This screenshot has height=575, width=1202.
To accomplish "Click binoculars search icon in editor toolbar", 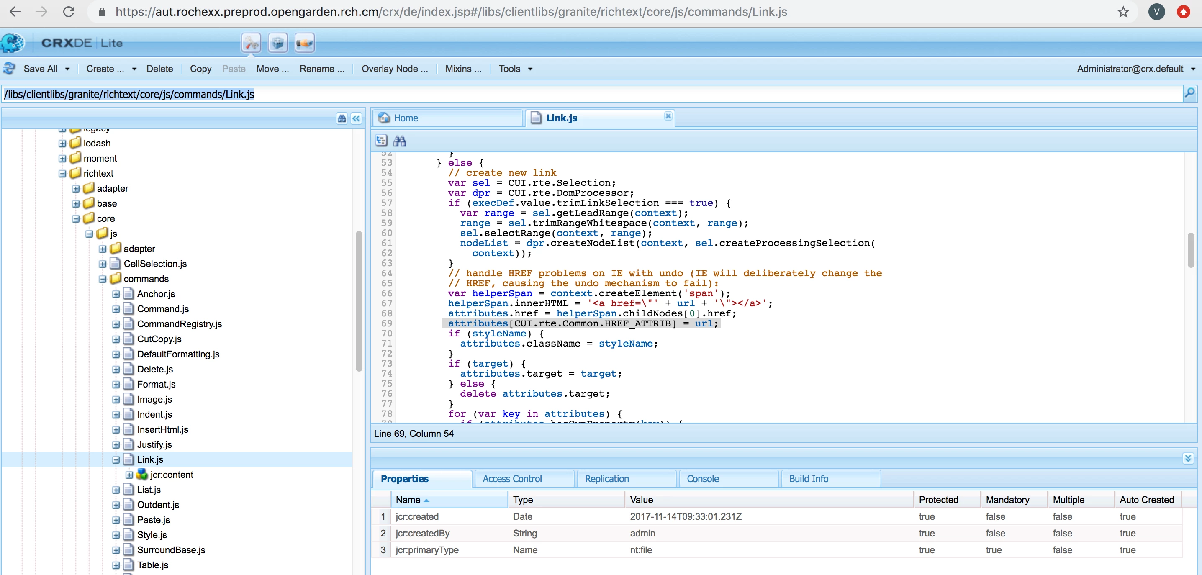I will [399, 141].
